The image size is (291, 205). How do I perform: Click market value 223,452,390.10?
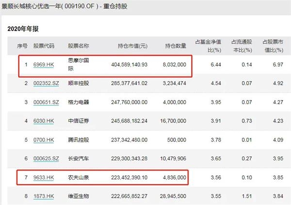click(x=129, y=177)
